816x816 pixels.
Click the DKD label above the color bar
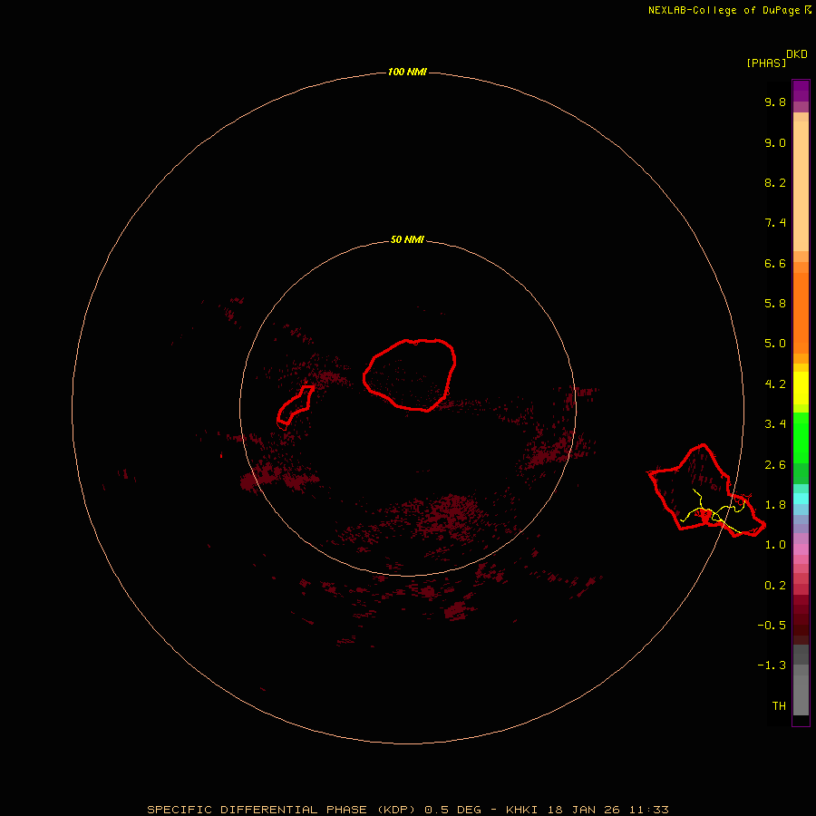pos(797,54)
